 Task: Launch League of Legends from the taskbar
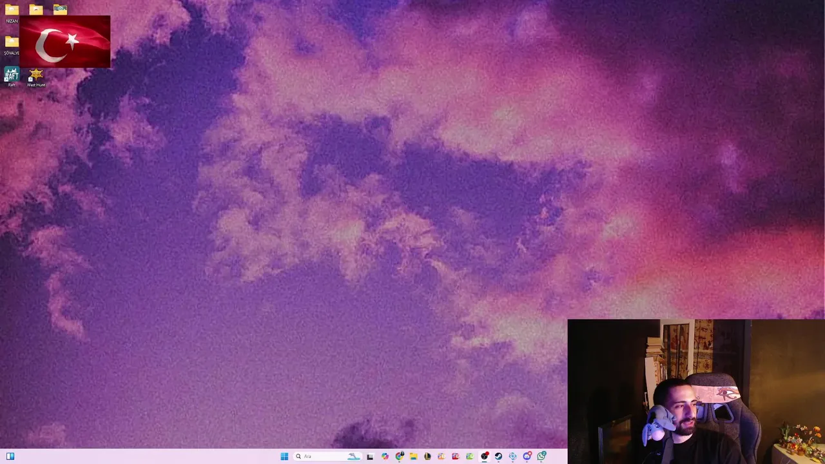(427, 456)
